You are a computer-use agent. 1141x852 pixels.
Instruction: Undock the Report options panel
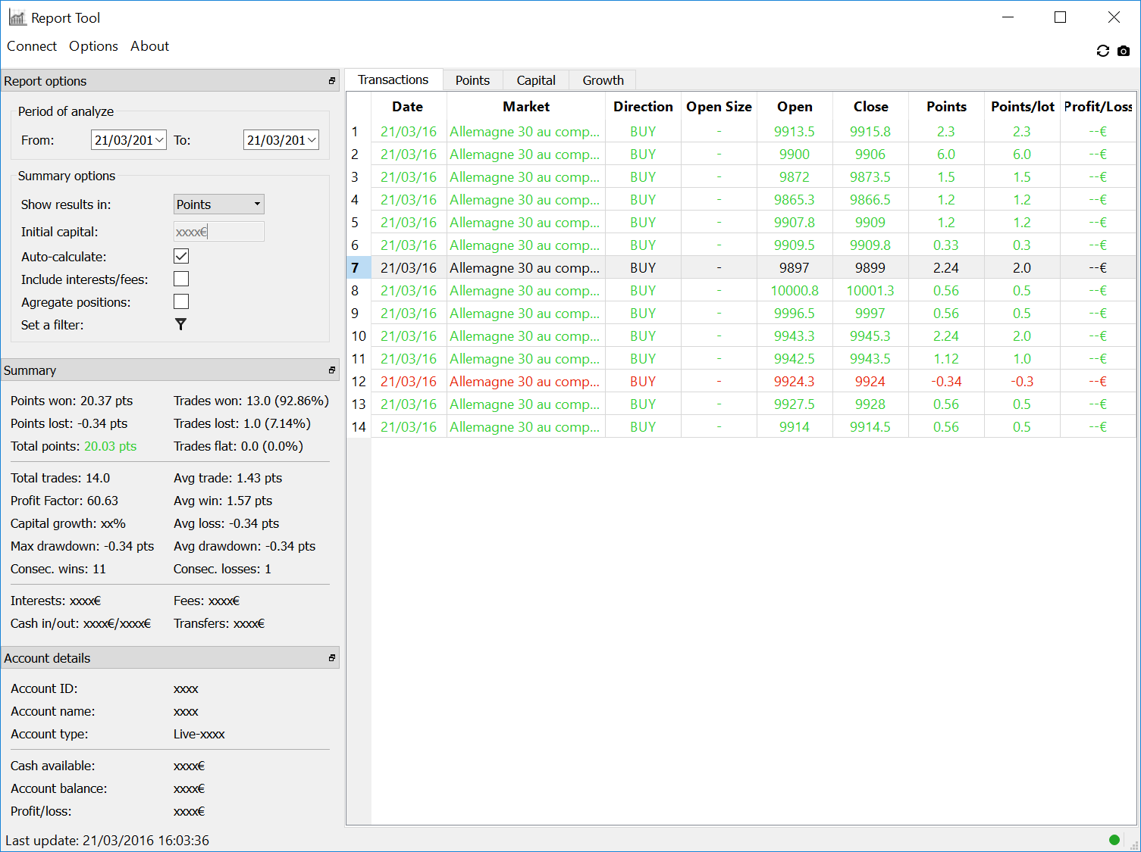(331, 81)
